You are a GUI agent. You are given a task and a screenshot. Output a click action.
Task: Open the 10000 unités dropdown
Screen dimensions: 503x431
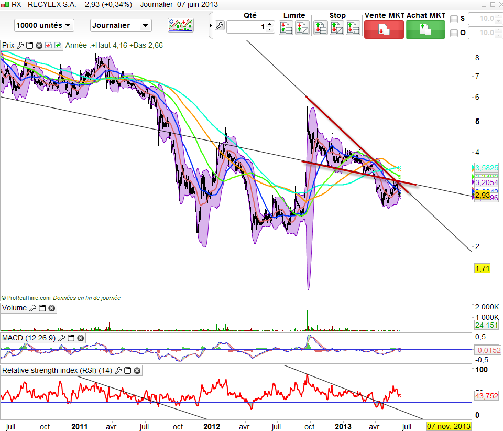click(44, 25)
